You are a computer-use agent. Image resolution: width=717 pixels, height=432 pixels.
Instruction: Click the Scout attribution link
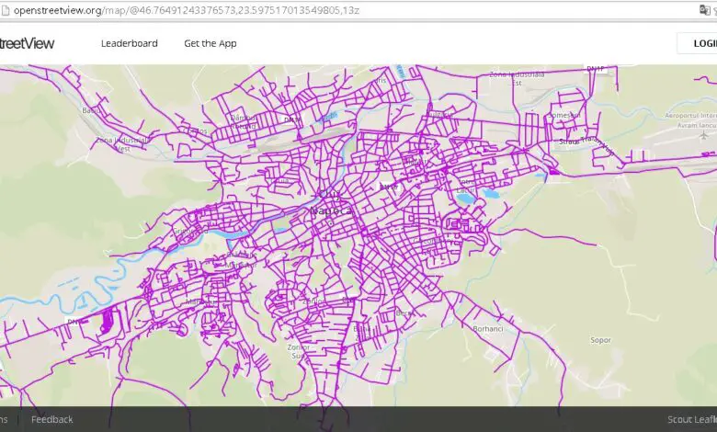678,419
